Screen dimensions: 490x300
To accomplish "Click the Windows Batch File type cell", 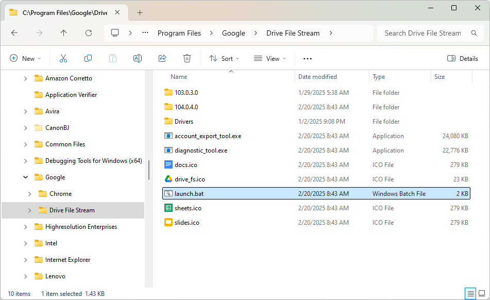I will 399,193.
